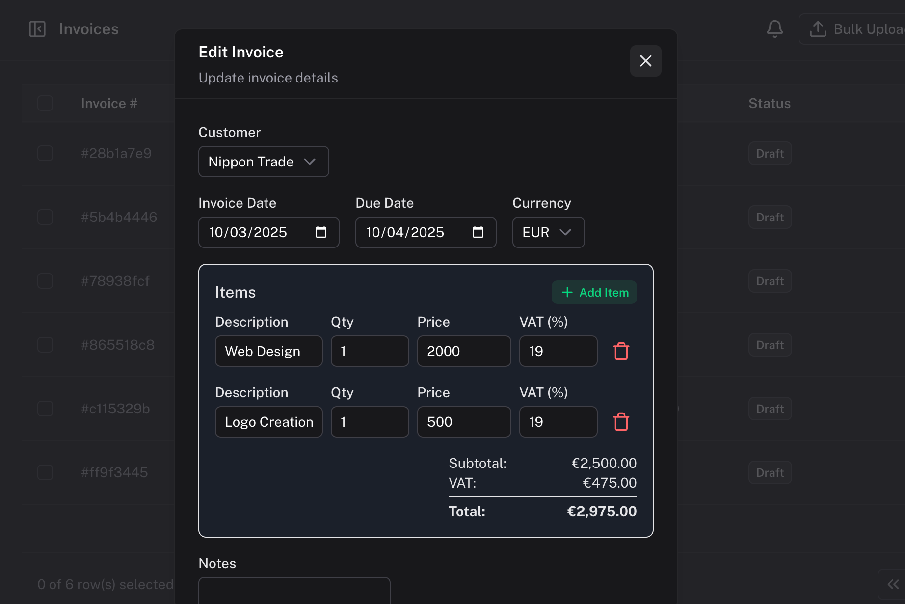Click into the Notes text area
The height and width of the screenshot is (604, 905).
294,591
